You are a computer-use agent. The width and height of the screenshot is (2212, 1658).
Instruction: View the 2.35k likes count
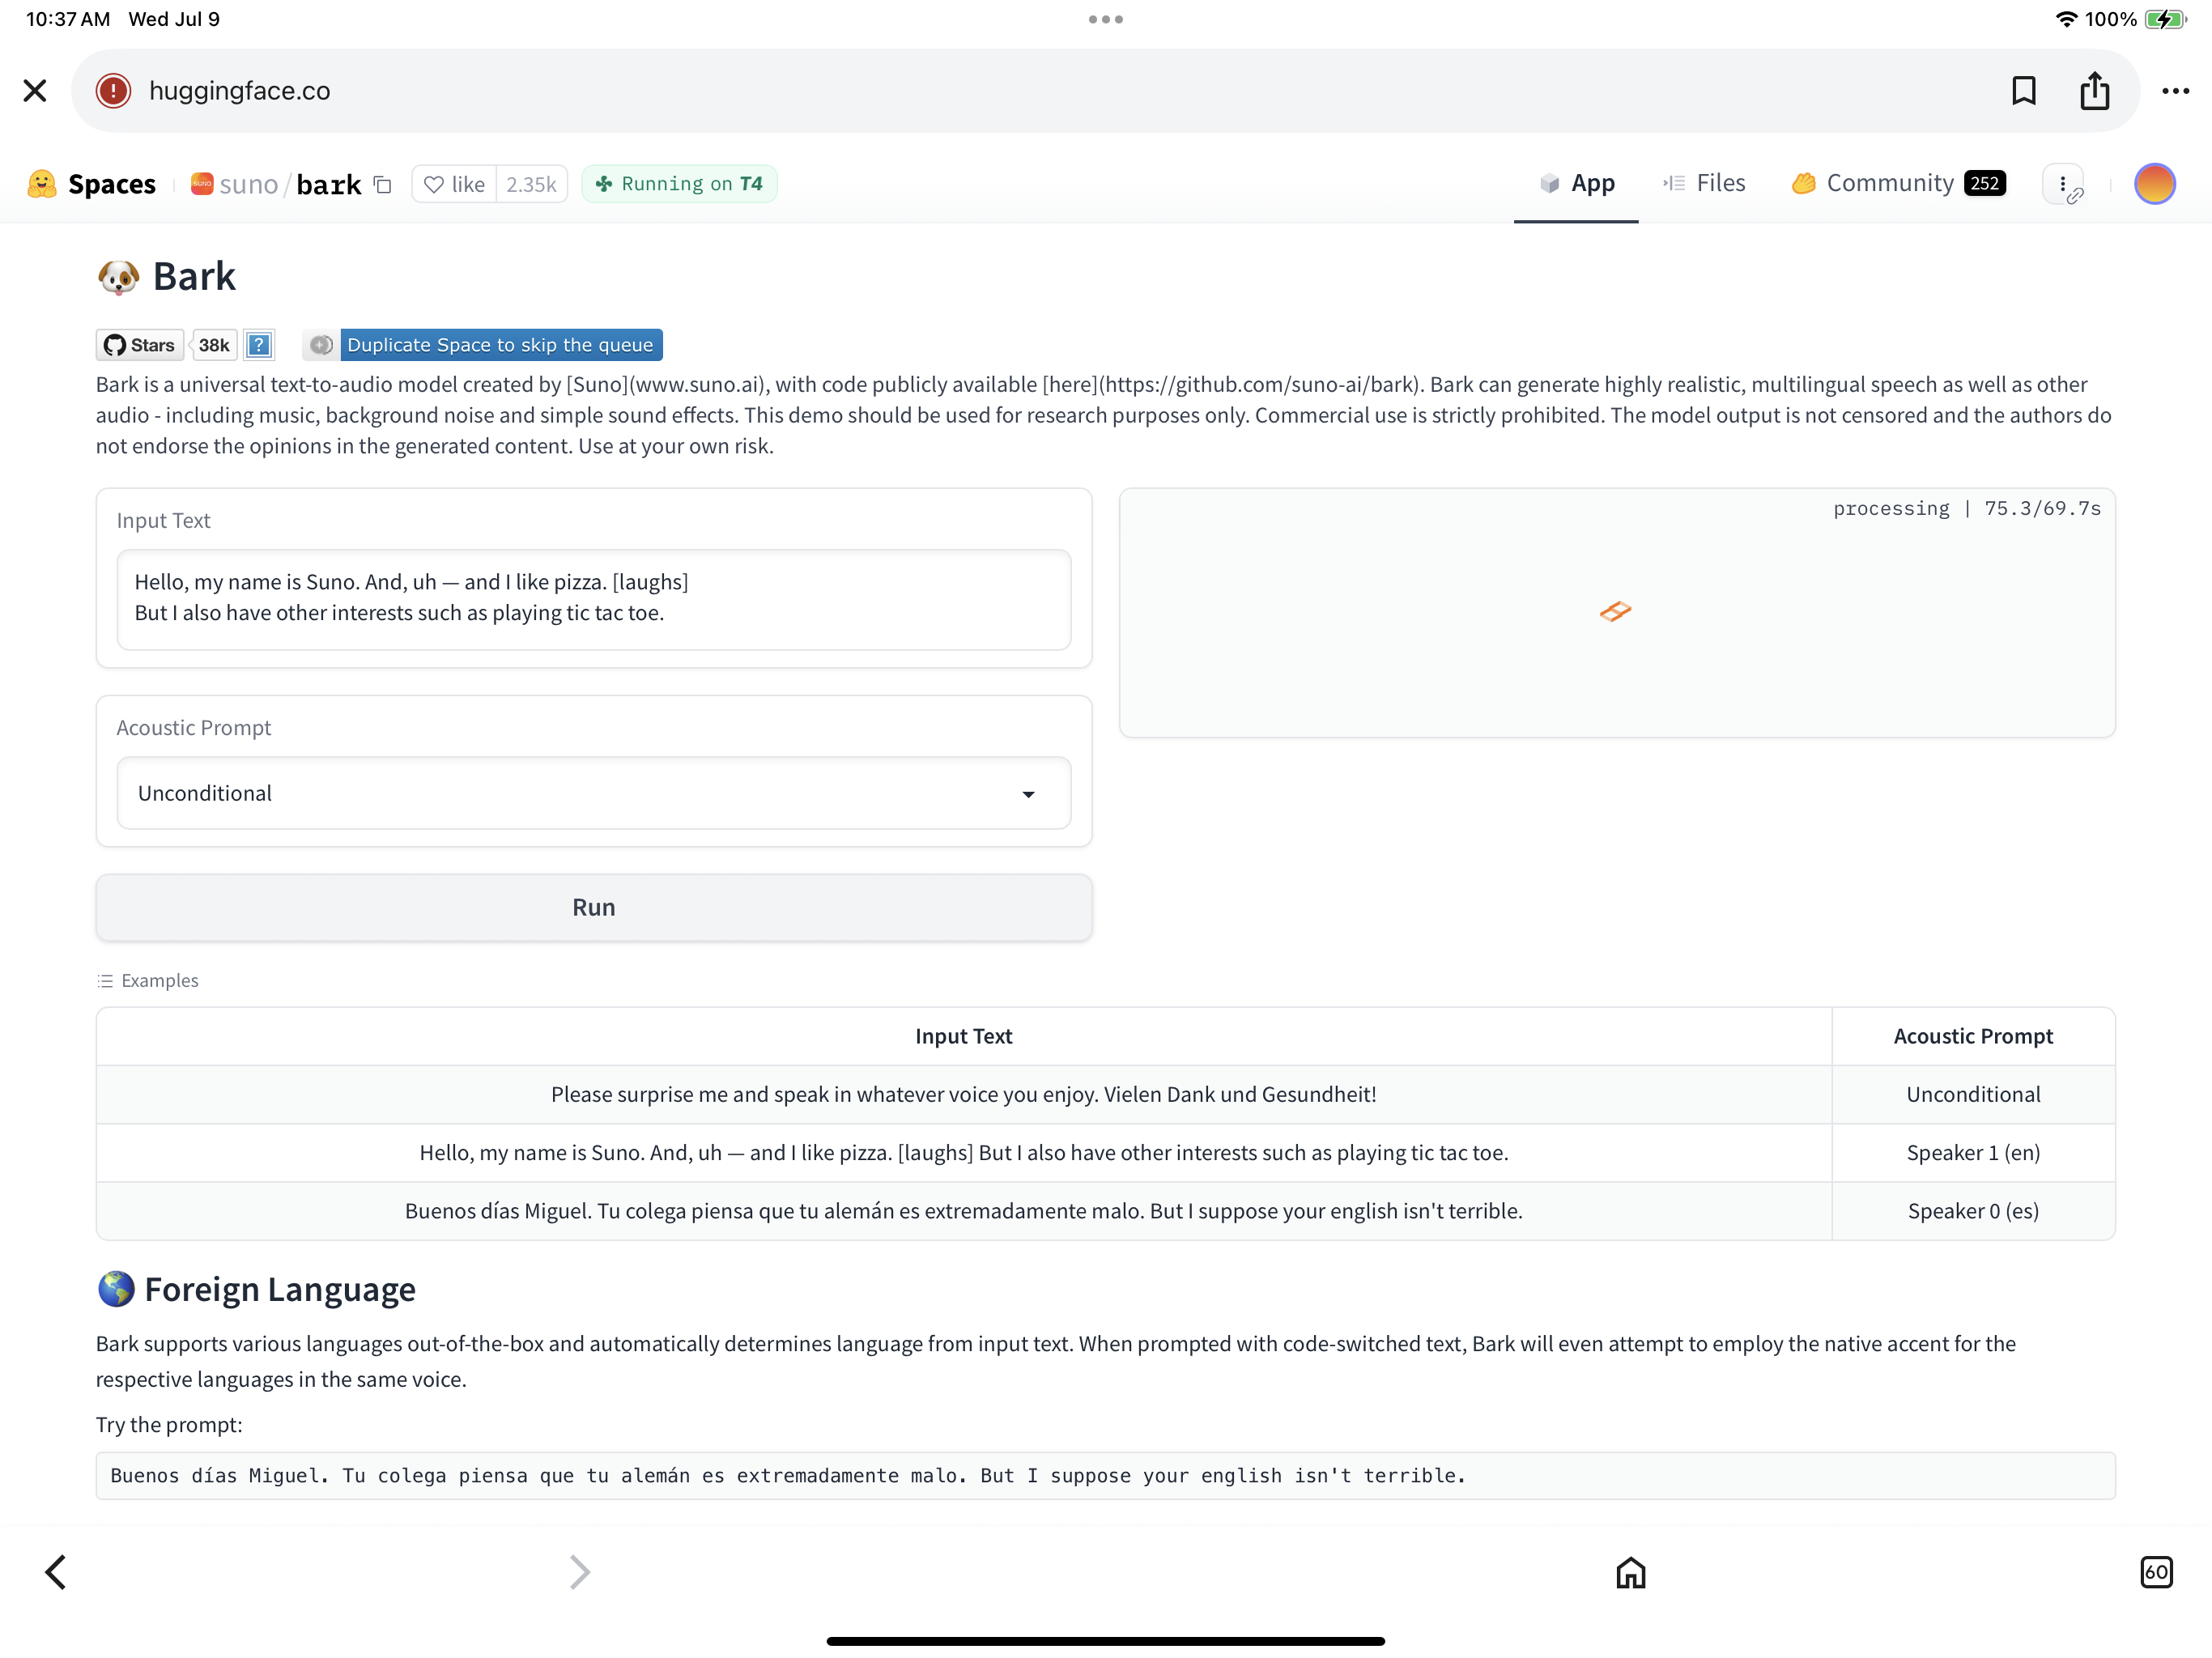click(x=531, y=184)
